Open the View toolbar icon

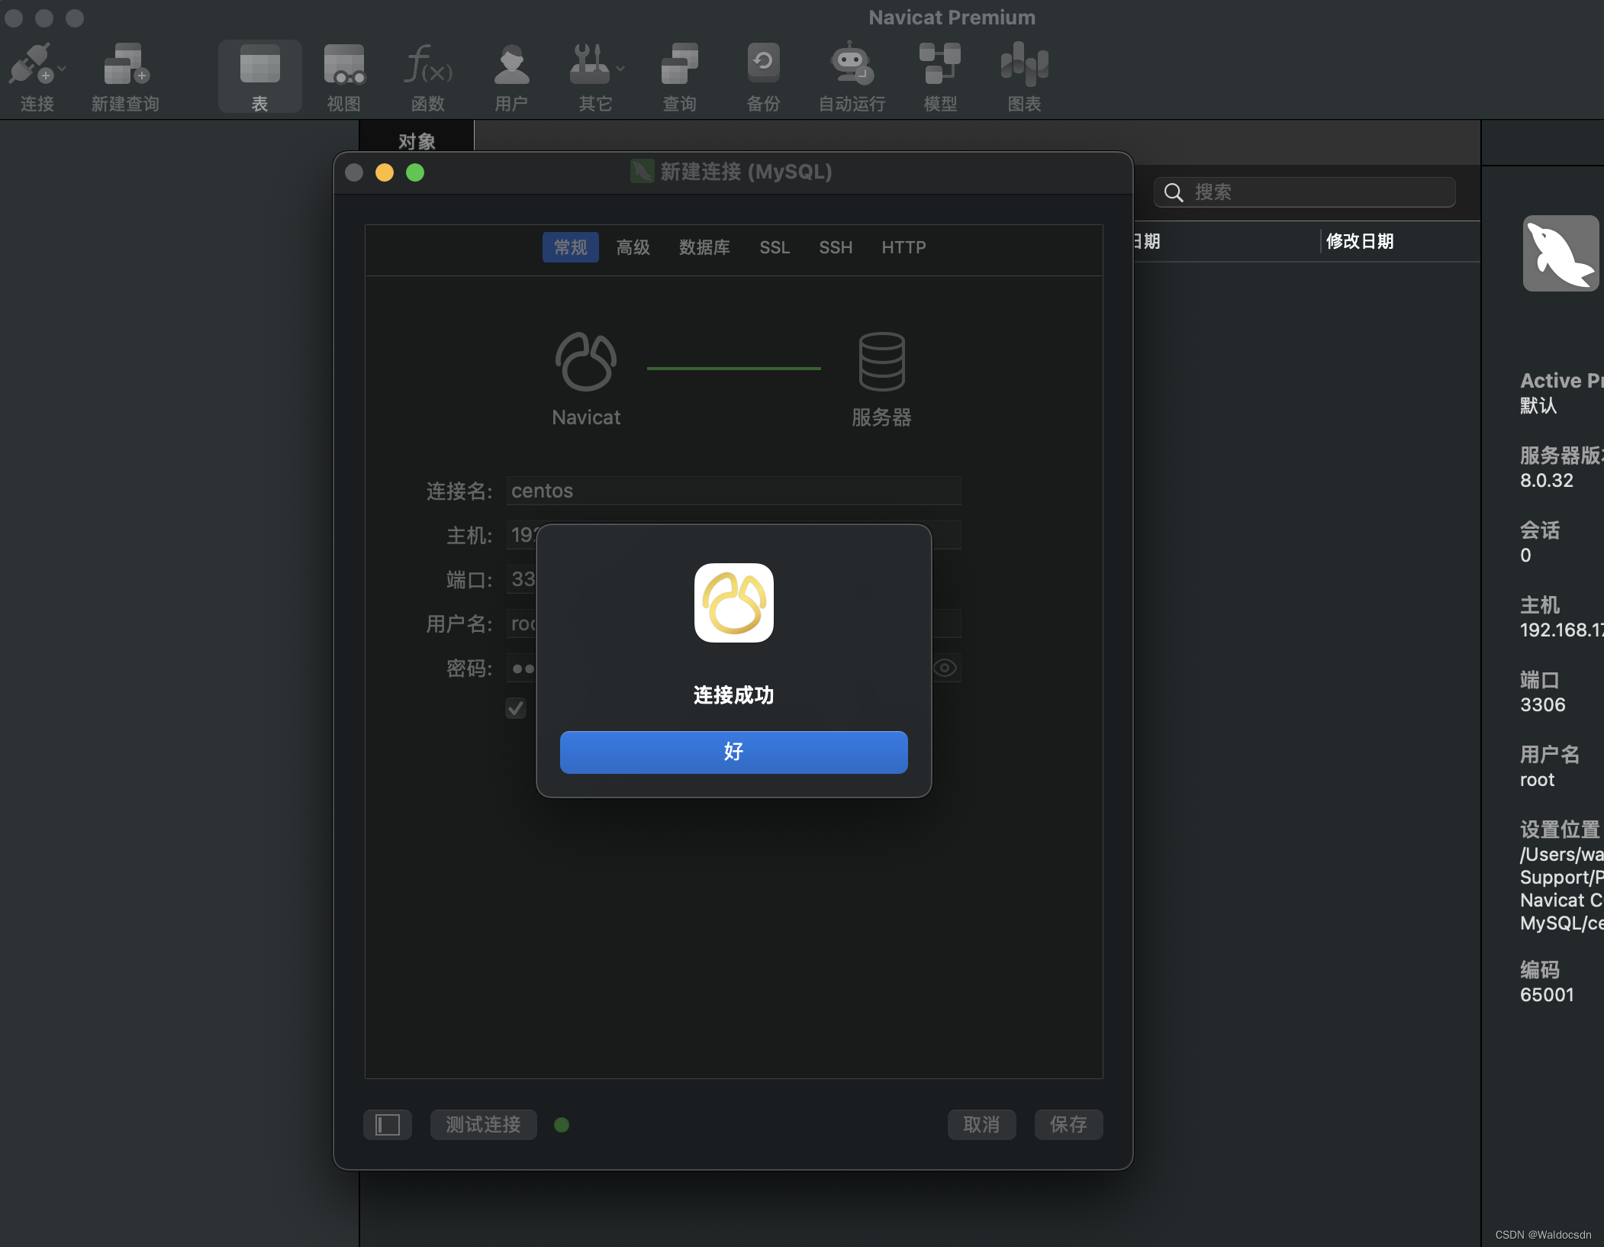[344, 63]
